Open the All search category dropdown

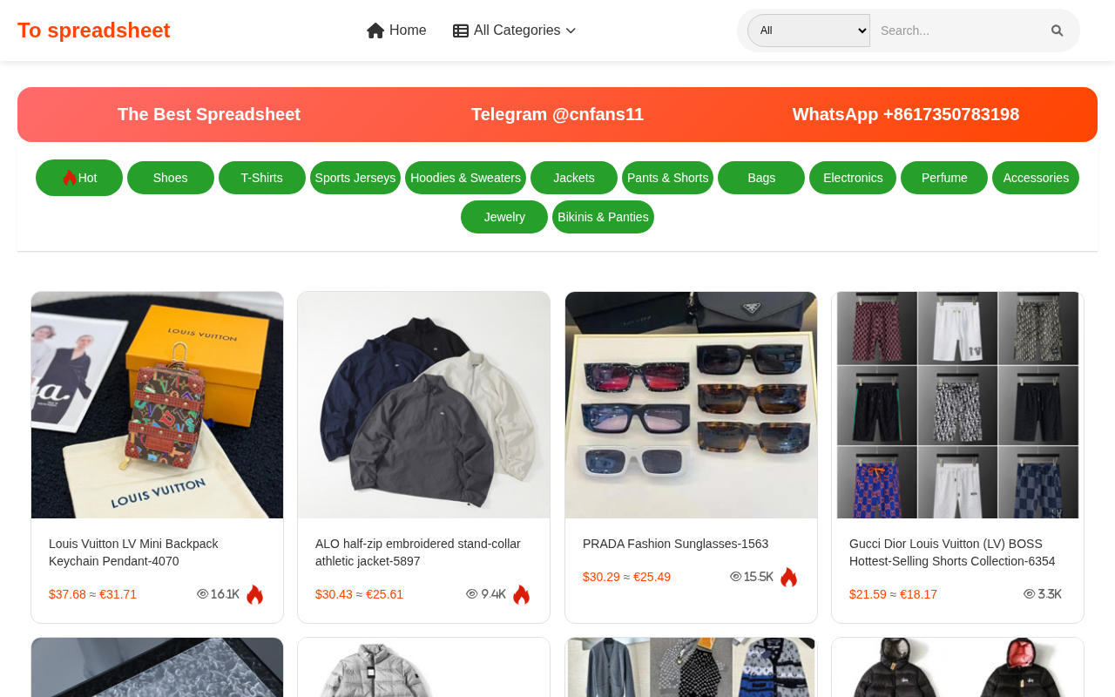(808, 30)
